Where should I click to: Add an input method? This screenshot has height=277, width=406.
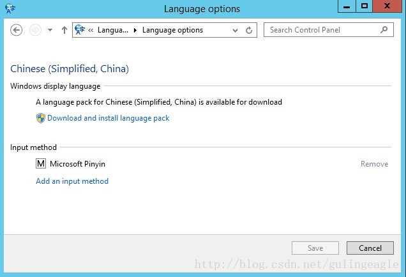coord(72,181)
